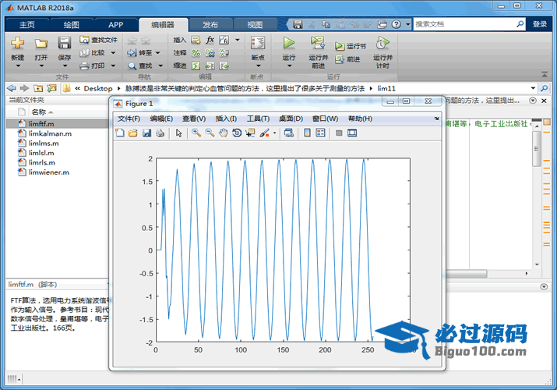This screenshot has width=557, height=390.
Task: Select limwiener.m in file list
Action: click(x=48, y=172)
